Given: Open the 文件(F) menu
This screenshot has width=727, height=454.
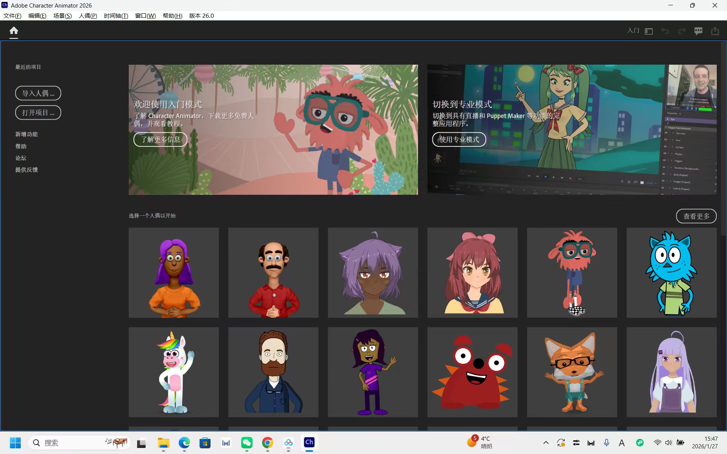Looking at the screenshot, I should point(12,16).
